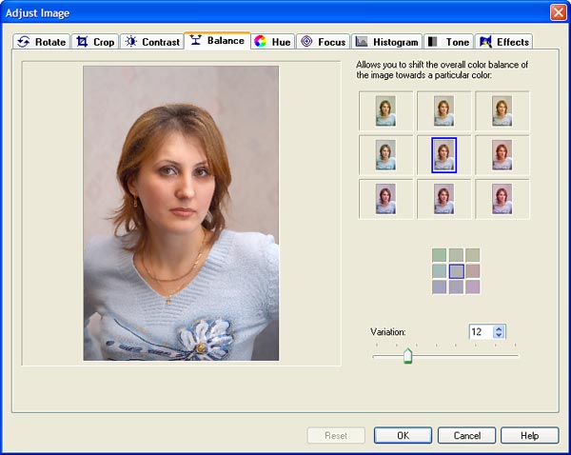This screenshot has height=455, width=571.
Task: Click the Rotate tab's circular arrows icon
Action: (23, 42)
